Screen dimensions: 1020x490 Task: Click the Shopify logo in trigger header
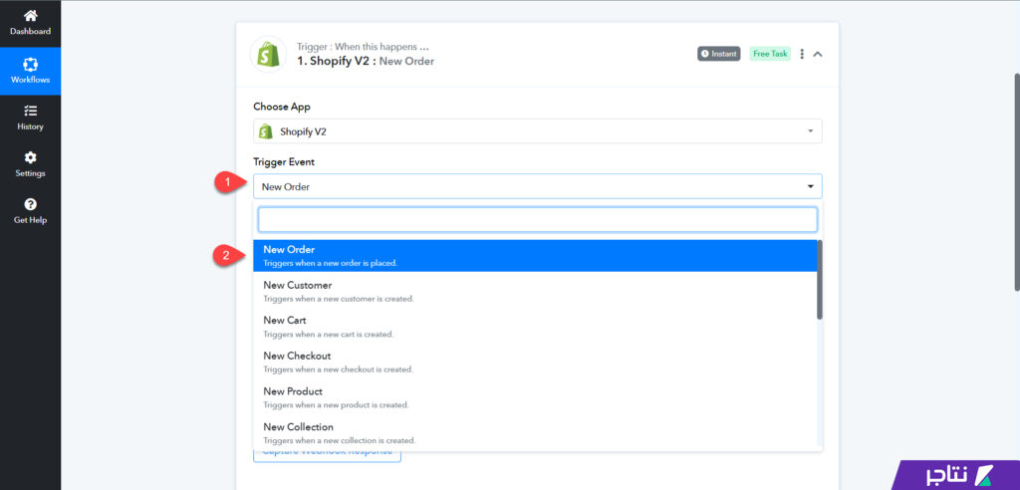pos(269,54)
